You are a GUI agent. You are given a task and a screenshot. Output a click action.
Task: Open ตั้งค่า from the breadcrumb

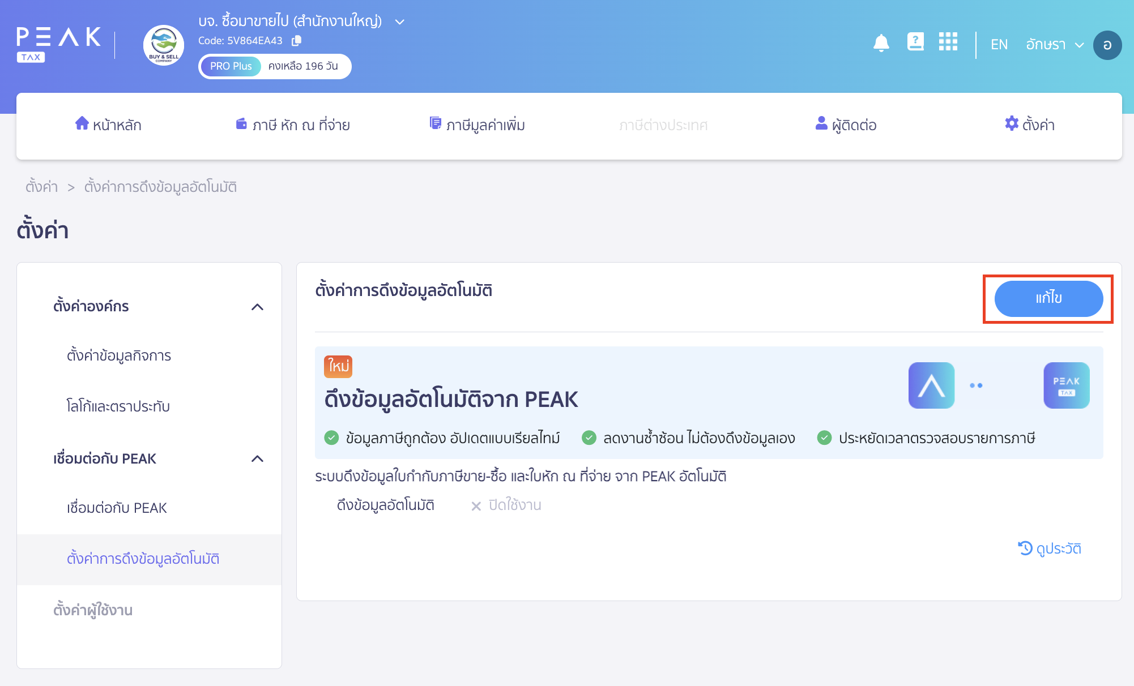[41, 187]
